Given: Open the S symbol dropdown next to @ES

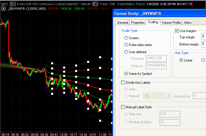Looking at the screenshot, I should coord(13,4).
